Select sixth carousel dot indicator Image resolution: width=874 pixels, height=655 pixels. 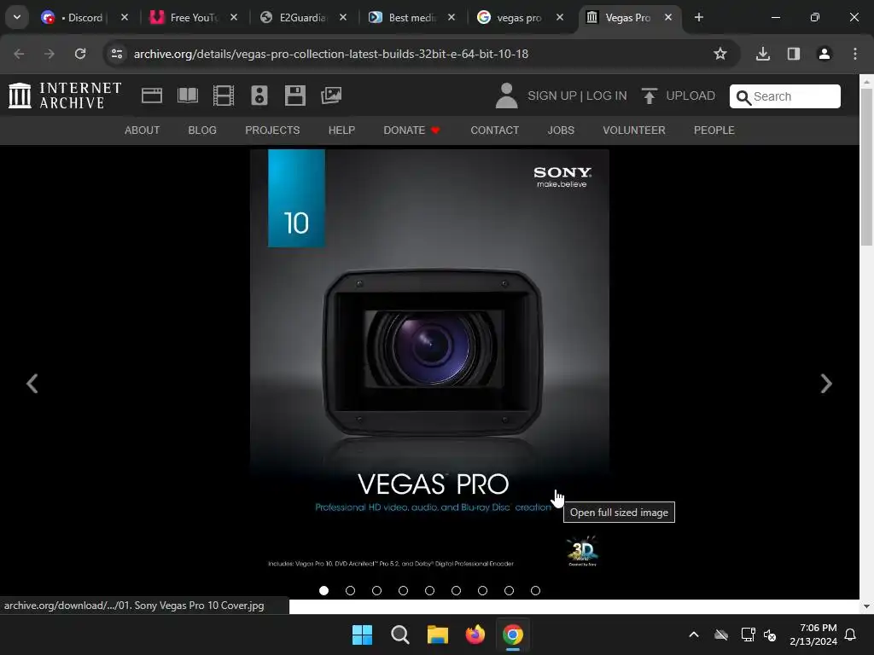(456, 590)
